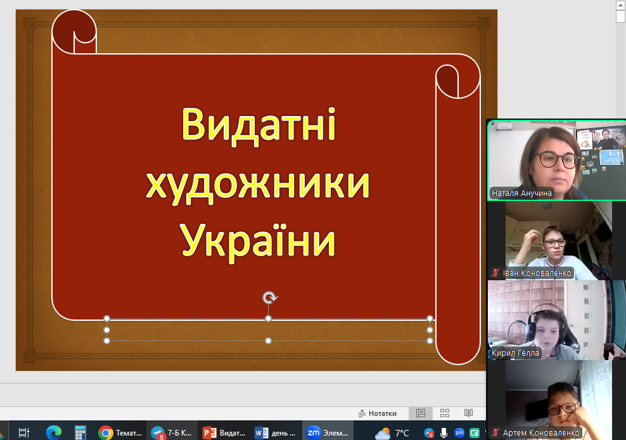Switch to Zoom meeting window
This screenshot has height=440, width=626.
coord(327,433)
